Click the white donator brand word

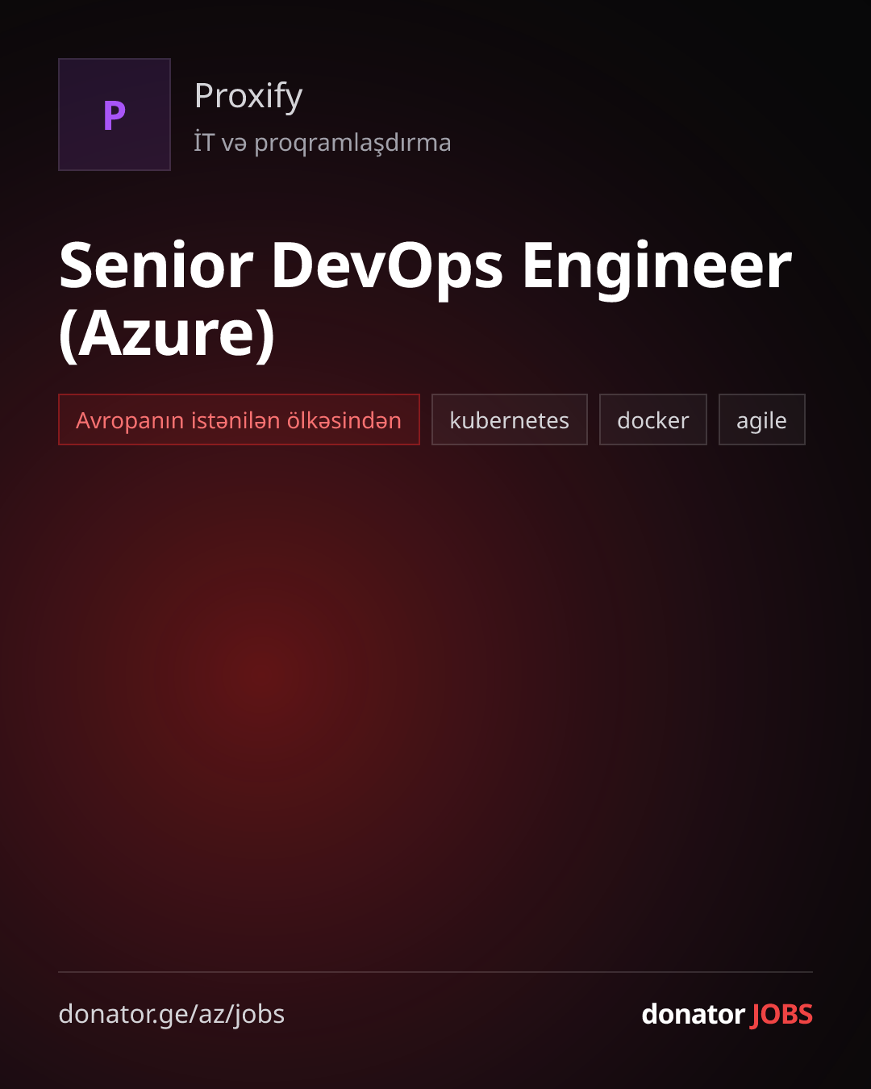click(693, 1014)
